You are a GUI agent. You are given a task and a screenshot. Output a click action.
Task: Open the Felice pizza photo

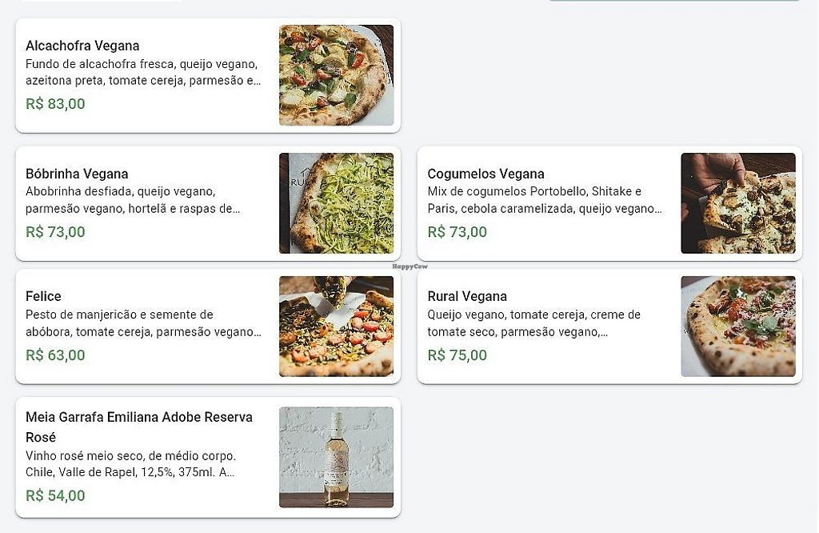(336, 327)
